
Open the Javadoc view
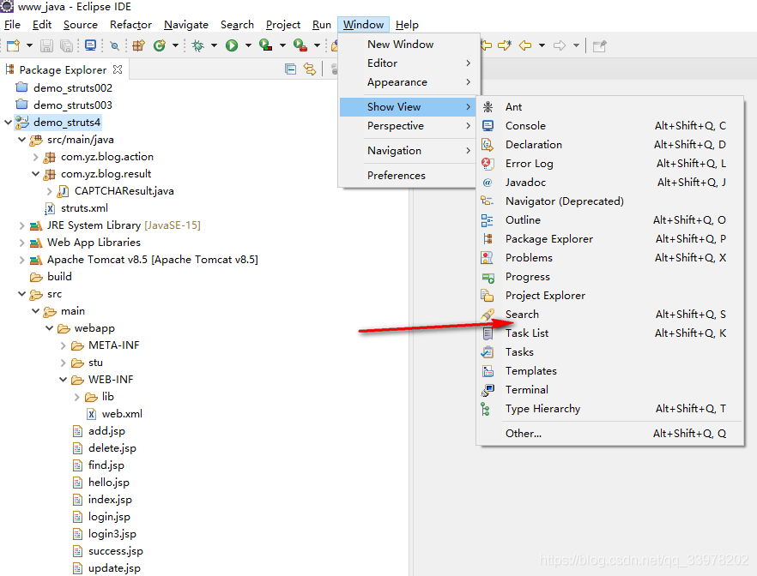(609, 183)
